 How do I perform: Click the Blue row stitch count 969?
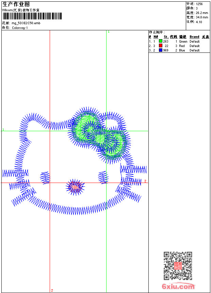point(166,50)
